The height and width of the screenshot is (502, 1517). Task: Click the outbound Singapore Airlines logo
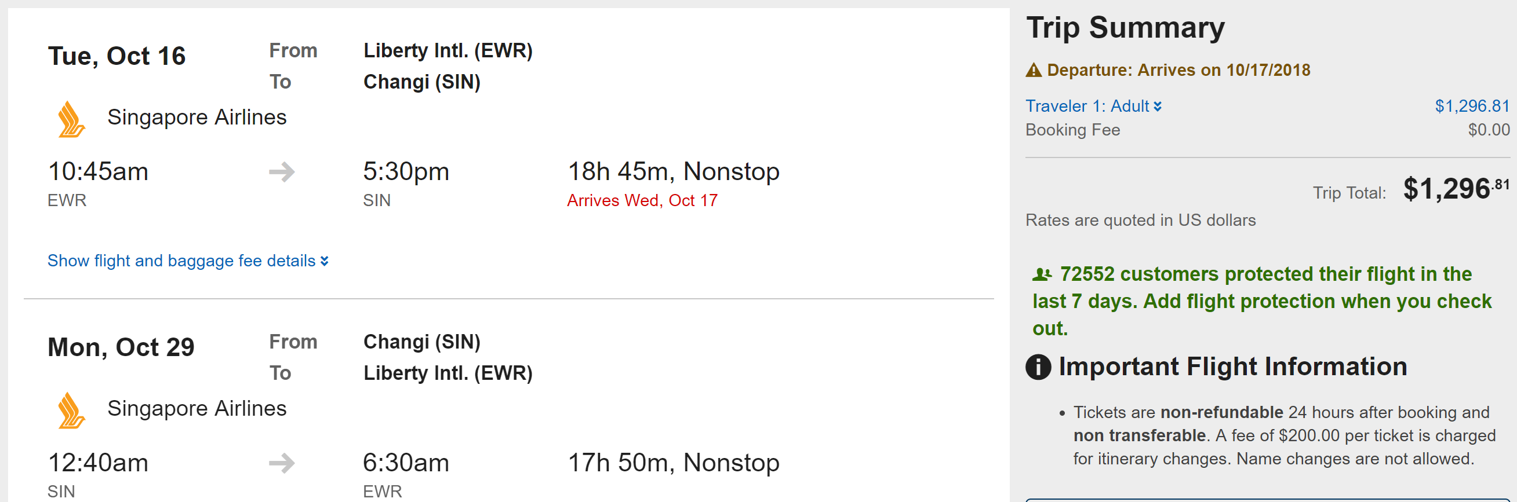[x=71, y=119]
